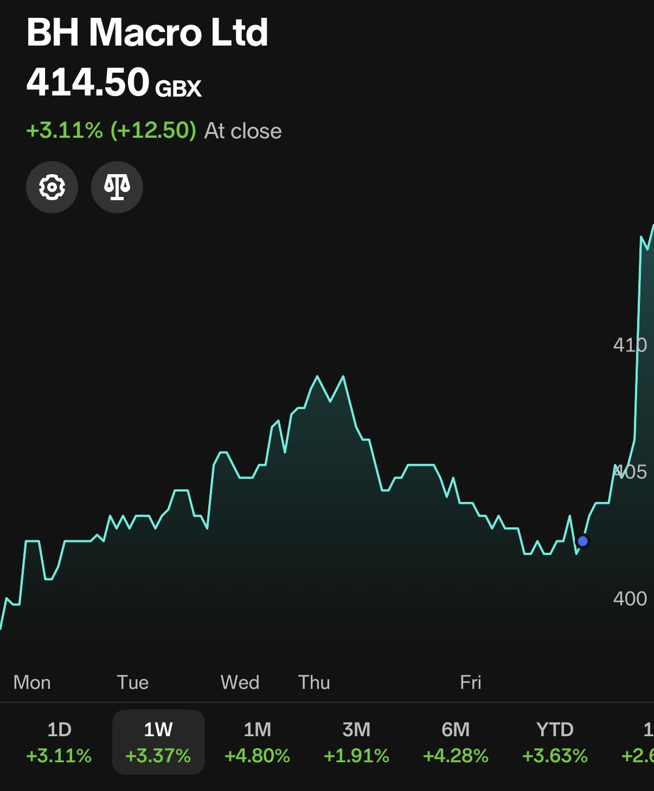Image resolution: width=654 pixels, height=791 pixels.
Task: Switch to the 1M range
Action: coord(257,742)
